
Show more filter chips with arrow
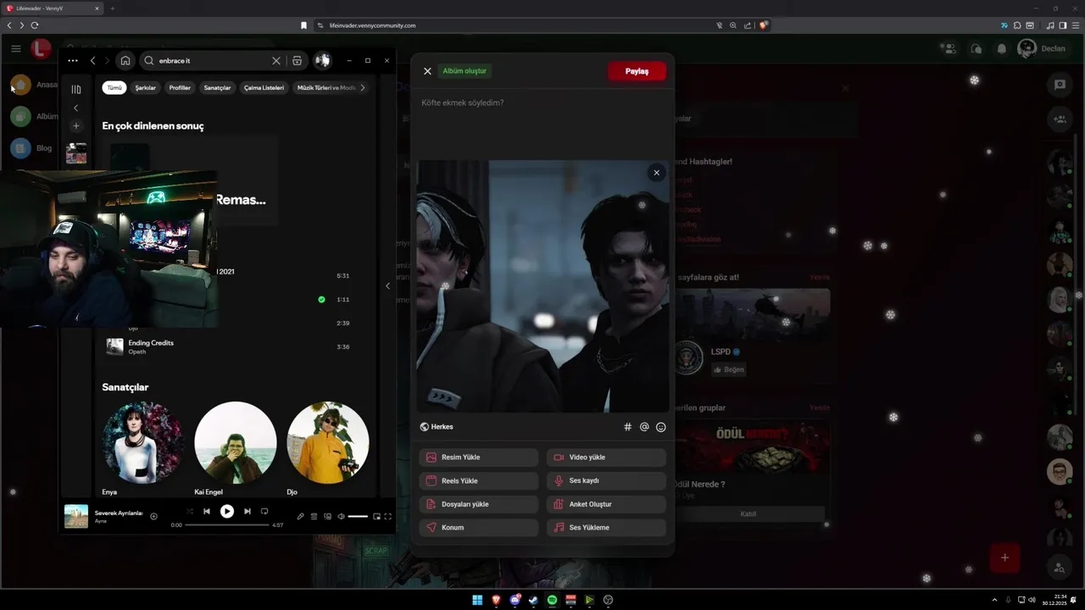[x=363, y=87]
